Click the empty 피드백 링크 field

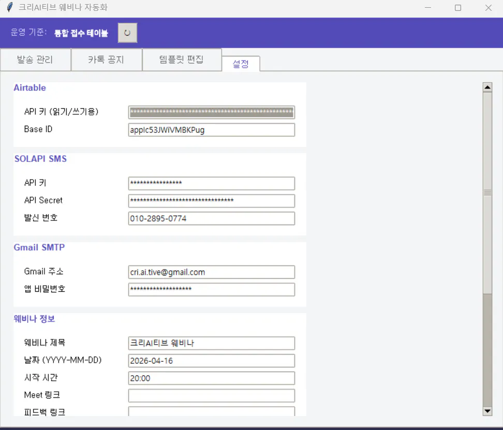212,411
